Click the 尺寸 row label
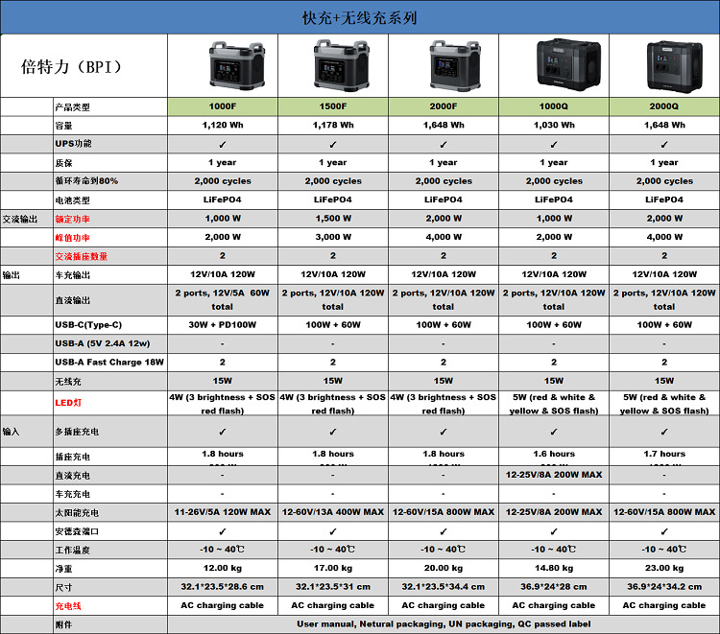720x634 pixels. [63, 588]
